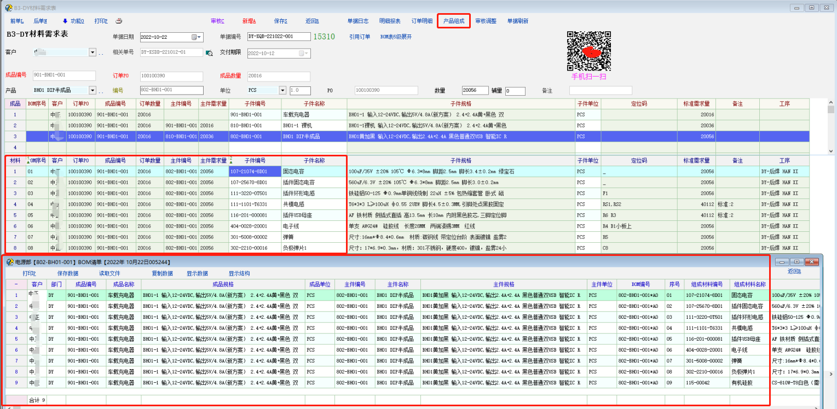Click into the 数量 input field
Screen dimensions: 837x409
[x=474, y=91]
